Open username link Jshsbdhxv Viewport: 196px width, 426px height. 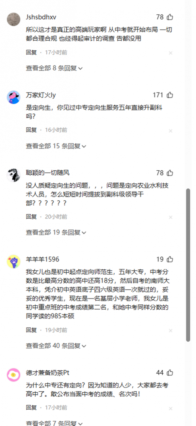pos(41,17)
